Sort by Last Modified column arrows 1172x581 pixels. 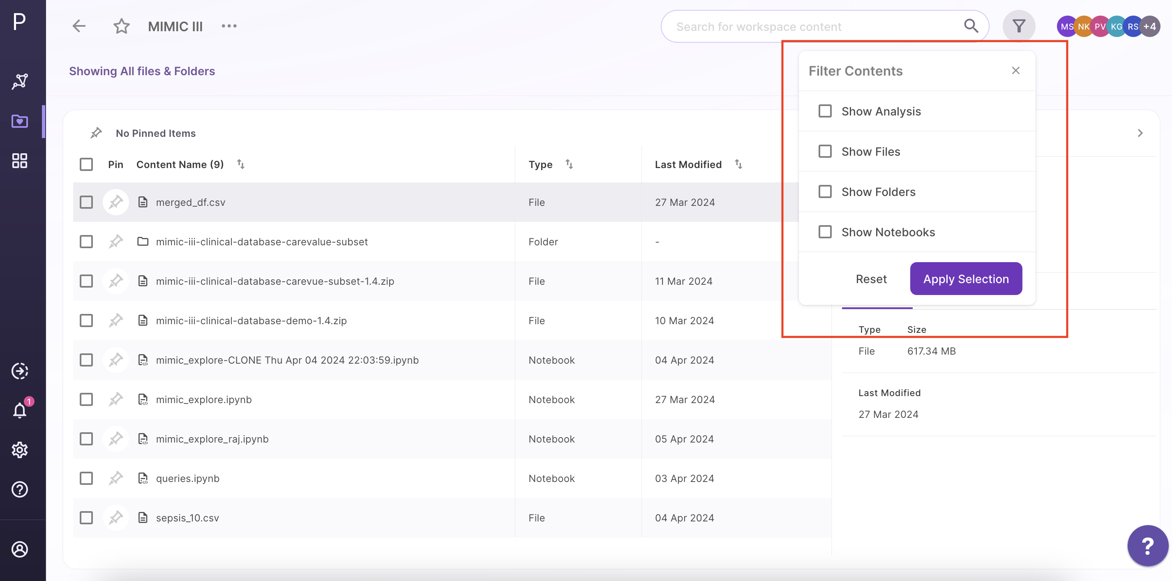[x=738, y=164]
